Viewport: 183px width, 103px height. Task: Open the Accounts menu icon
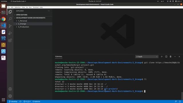point(10,89)
